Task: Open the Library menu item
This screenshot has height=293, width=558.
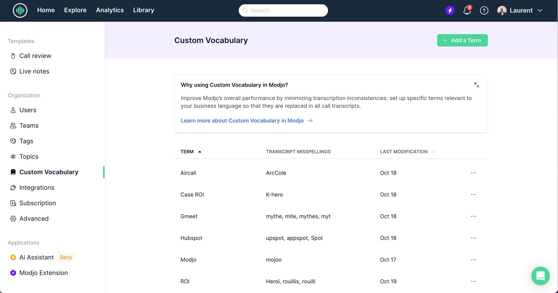Action: click(144, 10)
